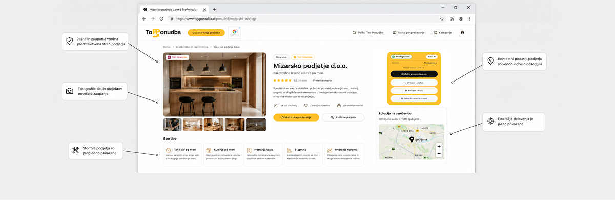Open the Pohištvo po meri service card
615x202 pixels.
click(x=182, y=154)
